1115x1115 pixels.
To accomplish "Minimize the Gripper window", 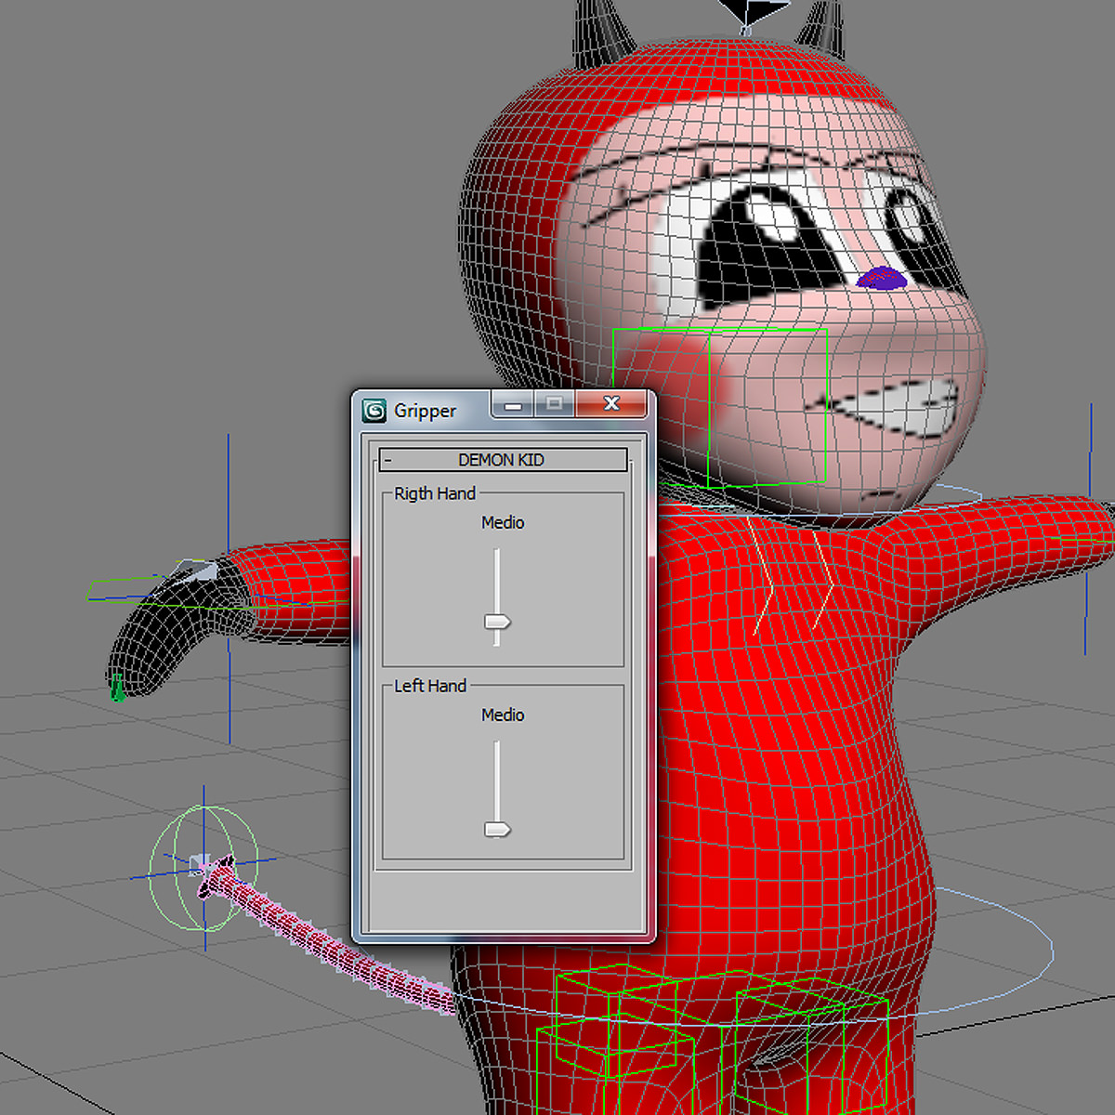I will click(x=513, y=404).
